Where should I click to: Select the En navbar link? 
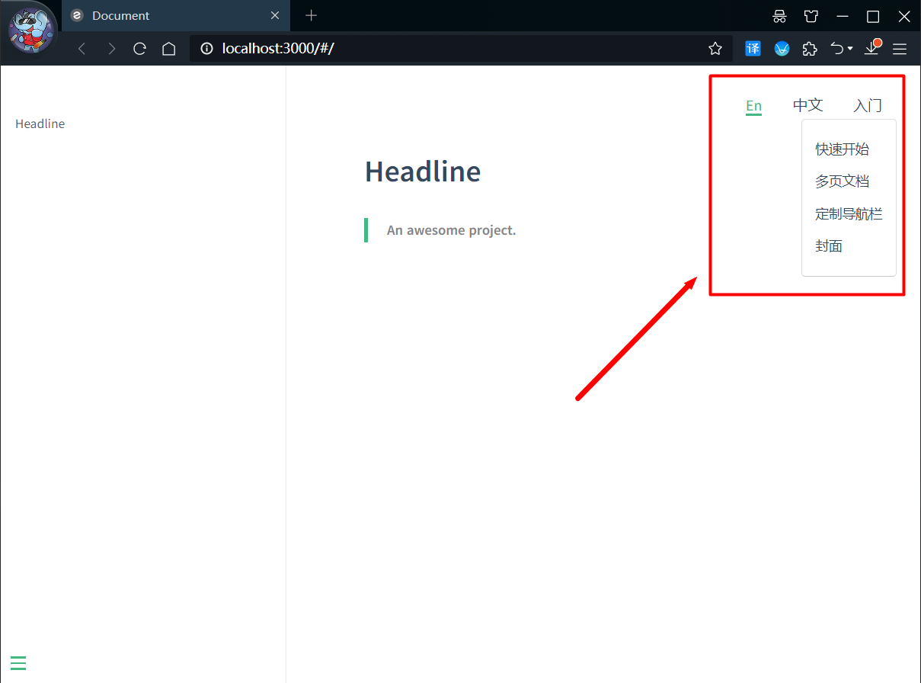click(x=753, y=106)
